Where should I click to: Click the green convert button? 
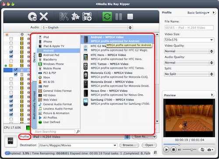pyautogui.click(x=107, y=17)
